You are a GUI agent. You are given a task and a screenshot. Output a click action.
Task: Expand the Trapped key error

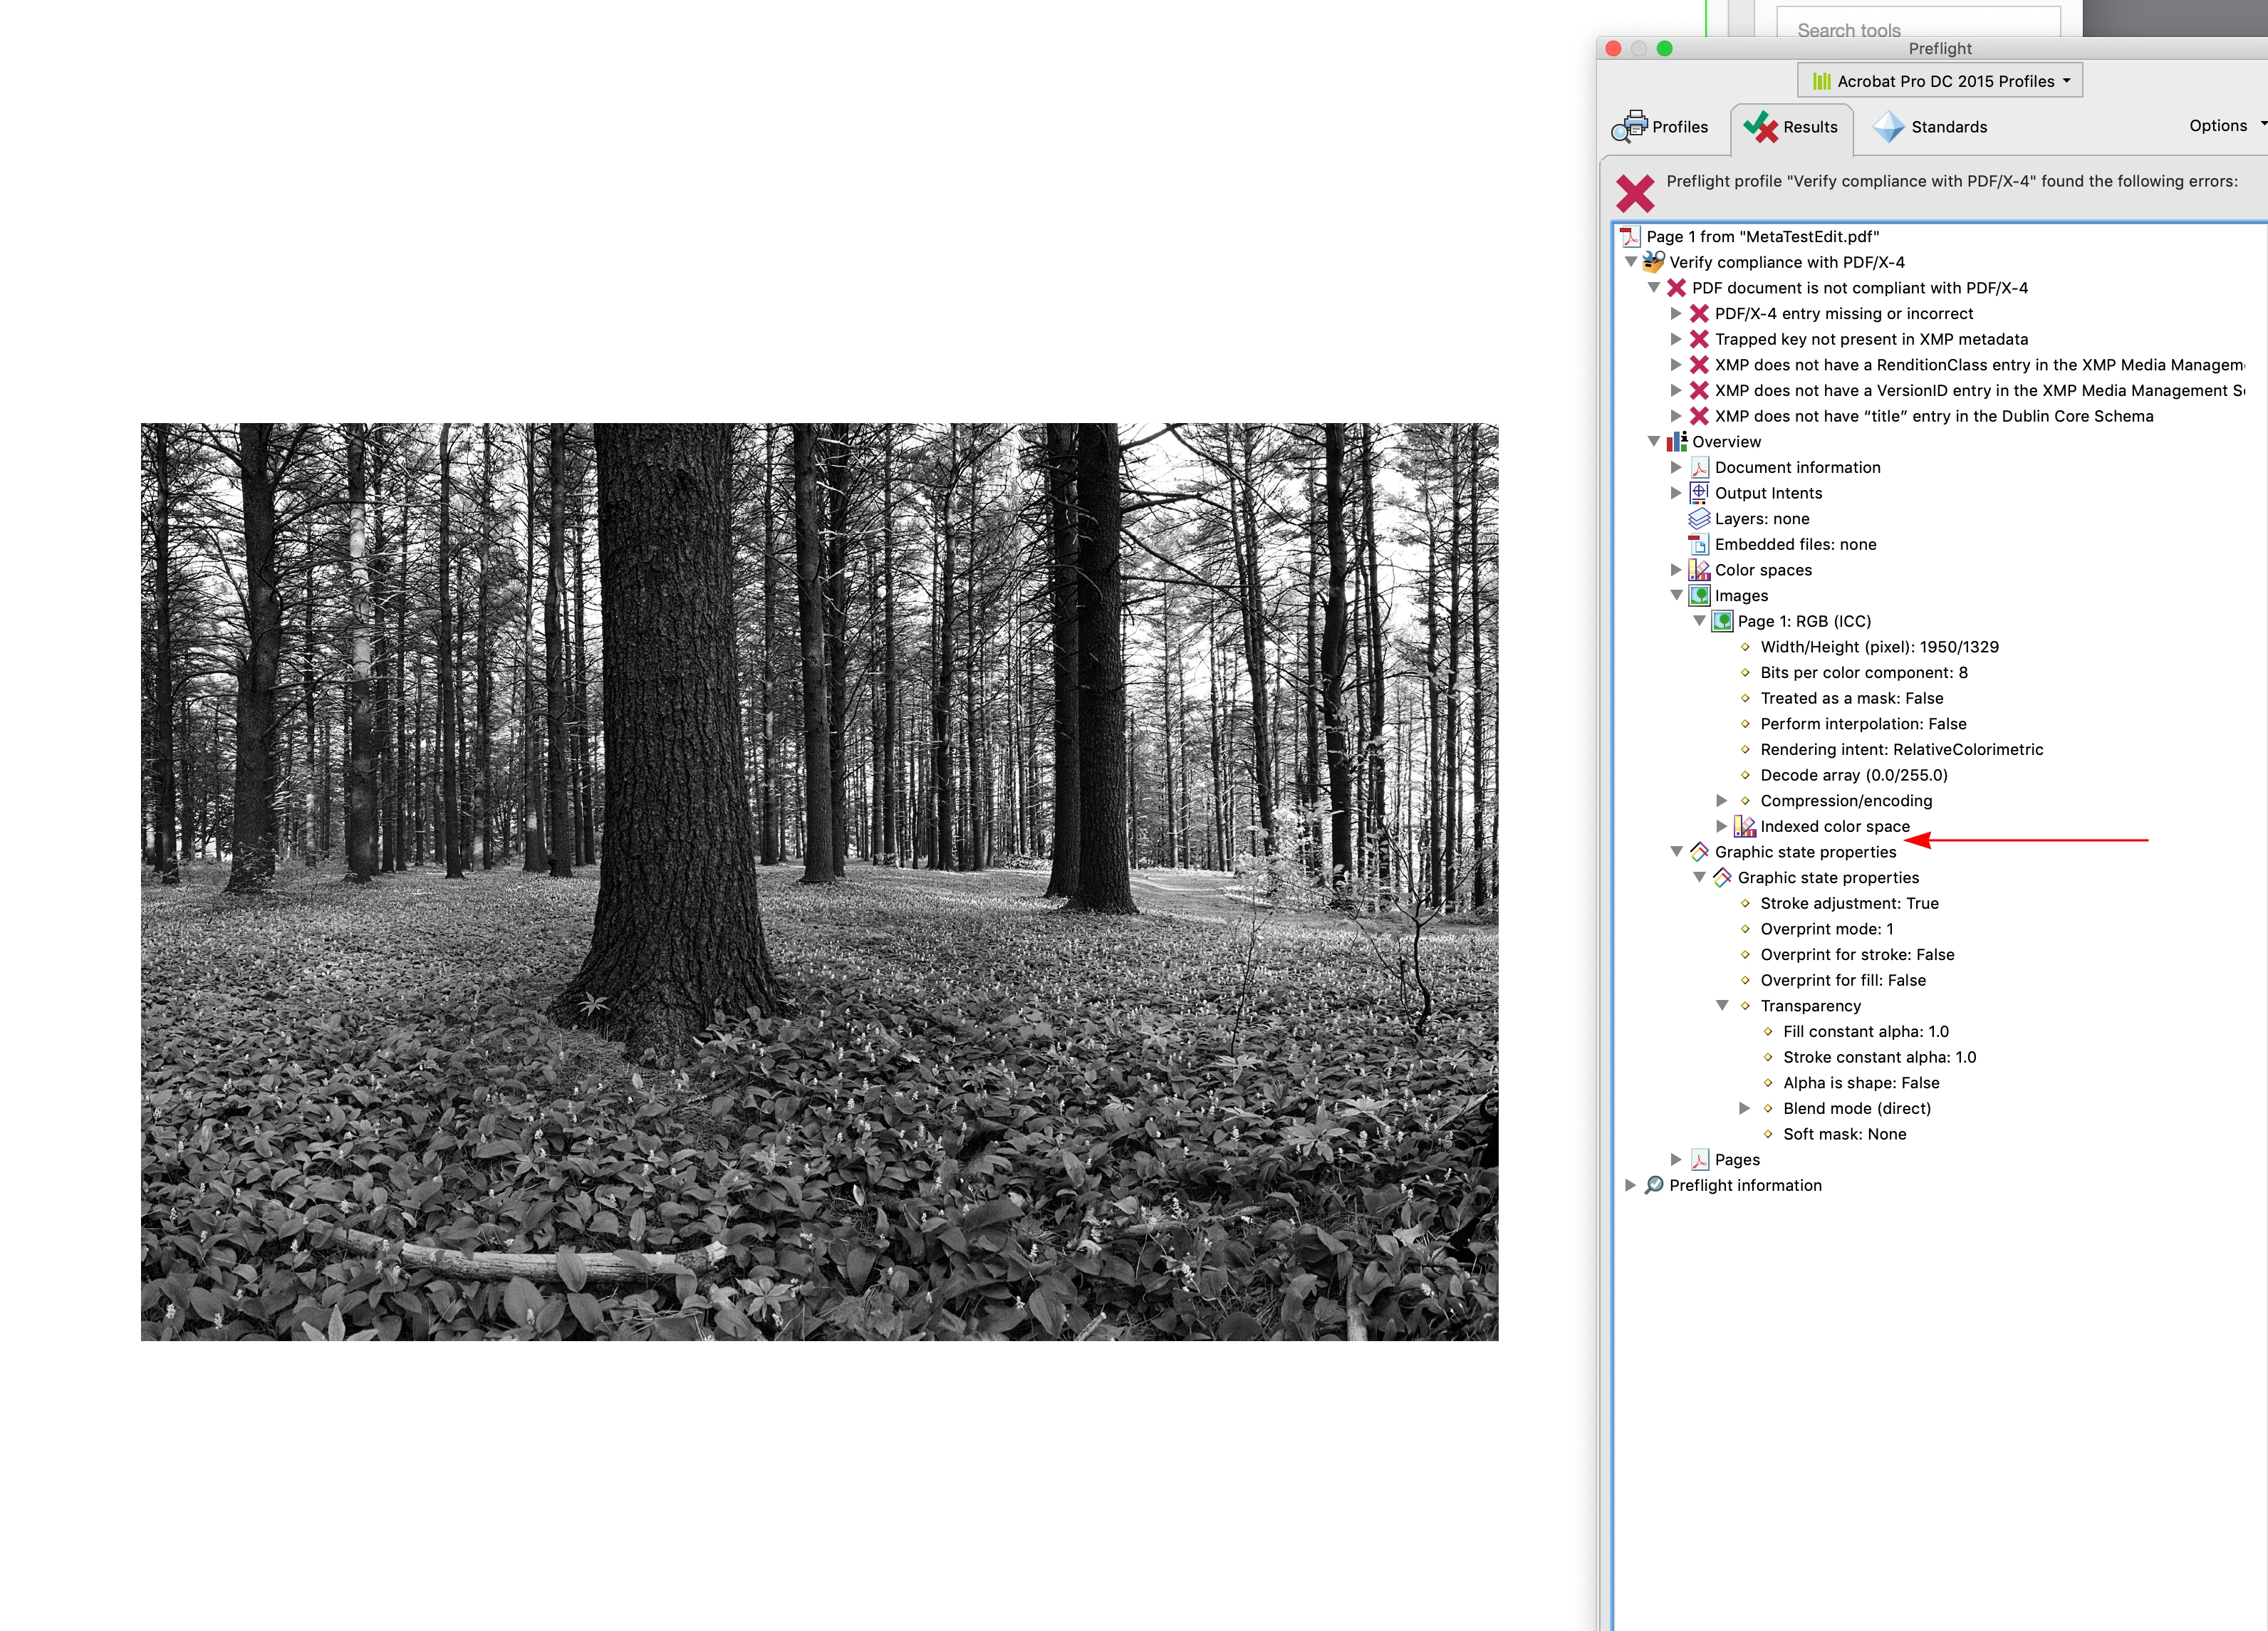[1676, 339]
